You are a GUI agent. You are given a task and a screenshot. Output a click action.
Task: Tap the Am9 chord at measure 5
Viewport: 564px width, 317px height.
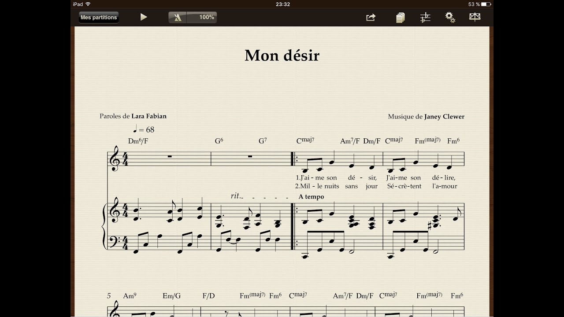point(130,296)
